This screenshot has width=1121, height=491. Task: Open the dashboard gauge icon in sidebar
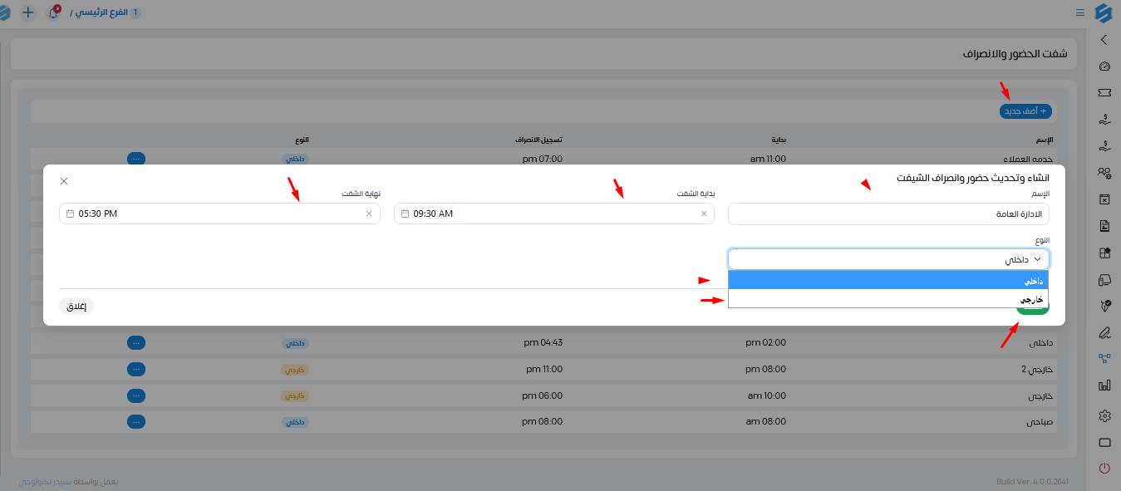click(1104, 66)
